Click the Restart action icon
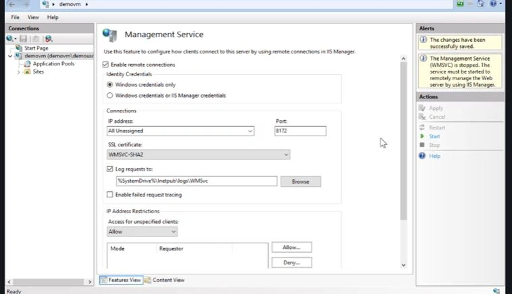The height and width of the screenshot is (294, 512). click(x=422, y=127)
